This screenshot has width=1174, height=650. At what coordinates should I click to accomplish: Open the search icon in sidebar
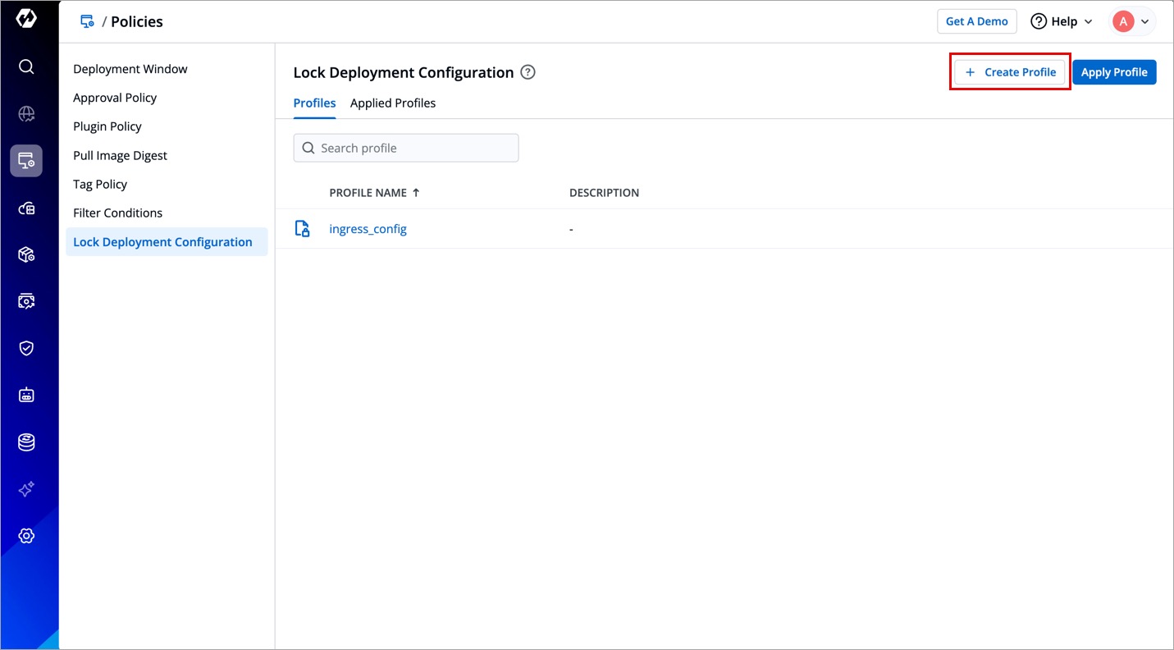[26, 66]
